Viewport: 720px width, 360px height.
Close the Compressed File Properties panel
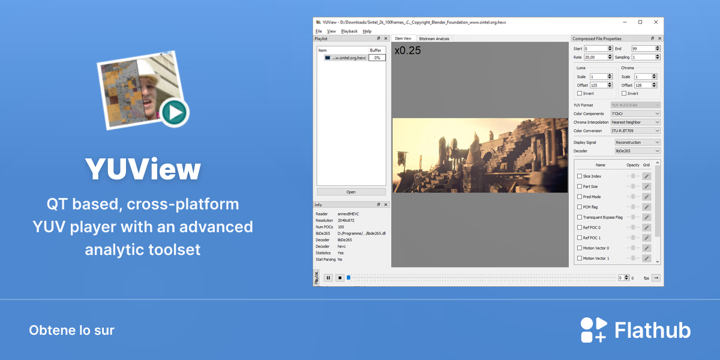(x=659, y=38)
